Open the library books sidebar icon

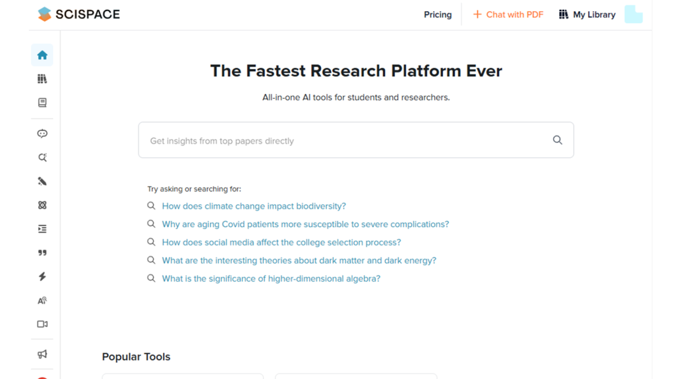42,79
